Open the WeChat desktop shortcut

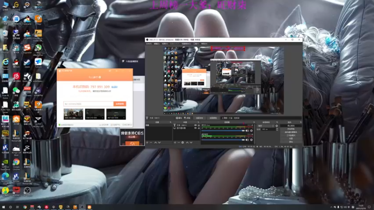coord(16,91)
